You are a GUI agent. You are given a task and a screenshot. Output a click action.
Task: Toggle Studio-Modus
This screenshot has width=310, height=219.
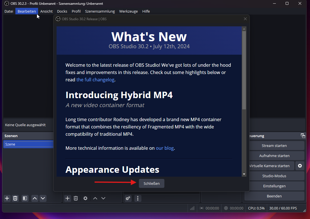click(274, 176)
